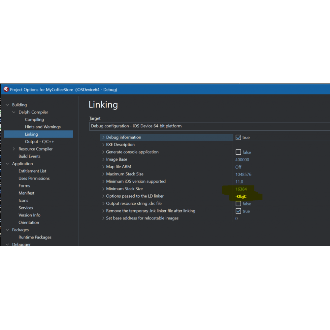
Task: Edit the -ObjC LD linker options value
Action: [x=241, y=196]
